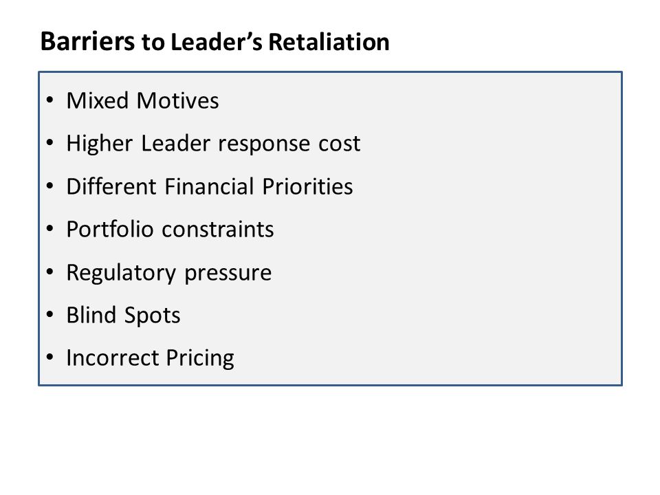Select the Blind Spots bullet text
The image size is (660, 495).
coord(123,316)
